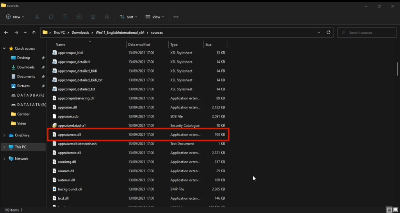Viewport: 400px width, 213px height.
Task: Click Win11_EnglishInternational_x64 breadcrumb
Action: coord(120,32)
